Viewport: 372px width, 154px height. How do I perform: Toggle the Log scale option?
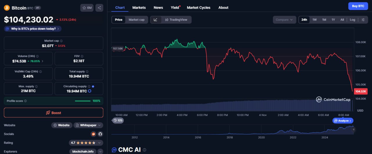coord(352,20)
